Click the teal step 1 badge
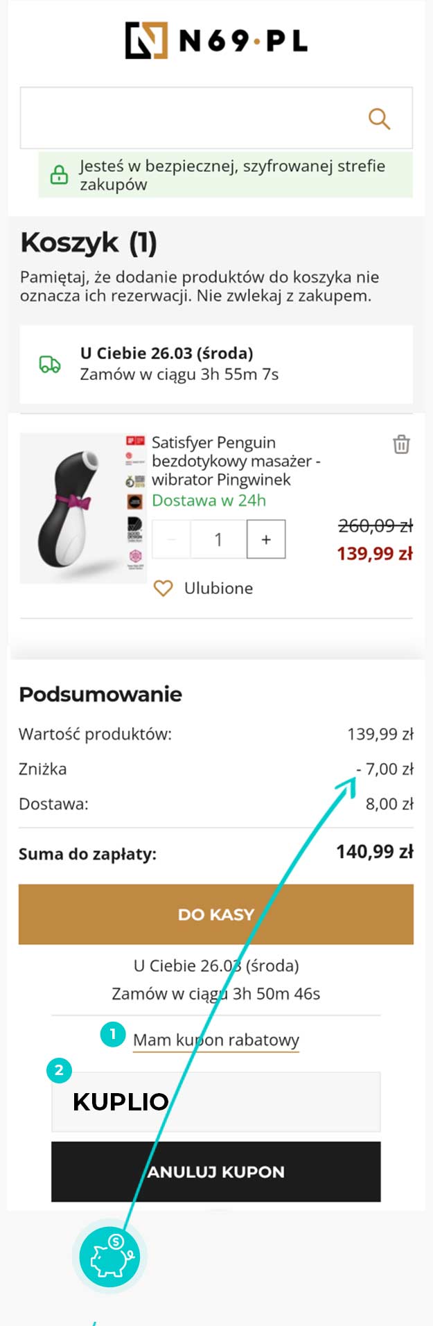The width and height of the screenshot is (433, 1326). [112, 1033]
